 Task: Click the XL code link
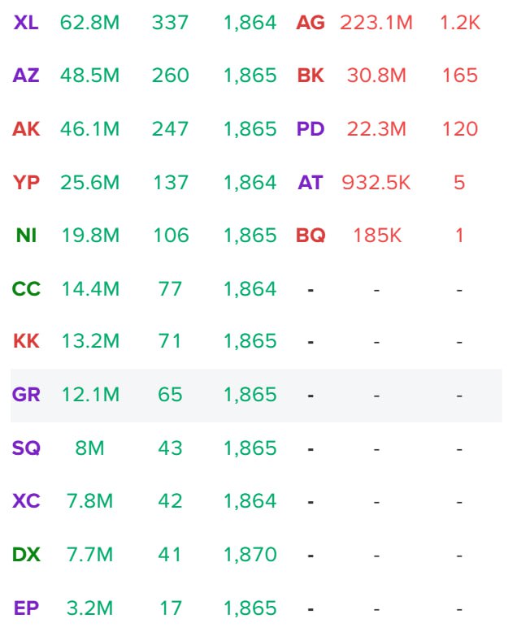pos(26,23)
